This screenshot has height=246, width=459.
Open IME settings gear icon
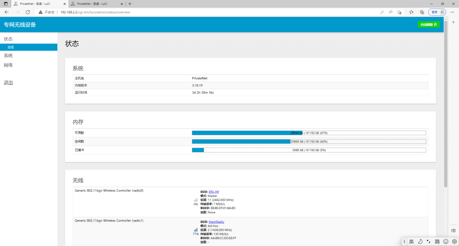[x=455, y=242]
